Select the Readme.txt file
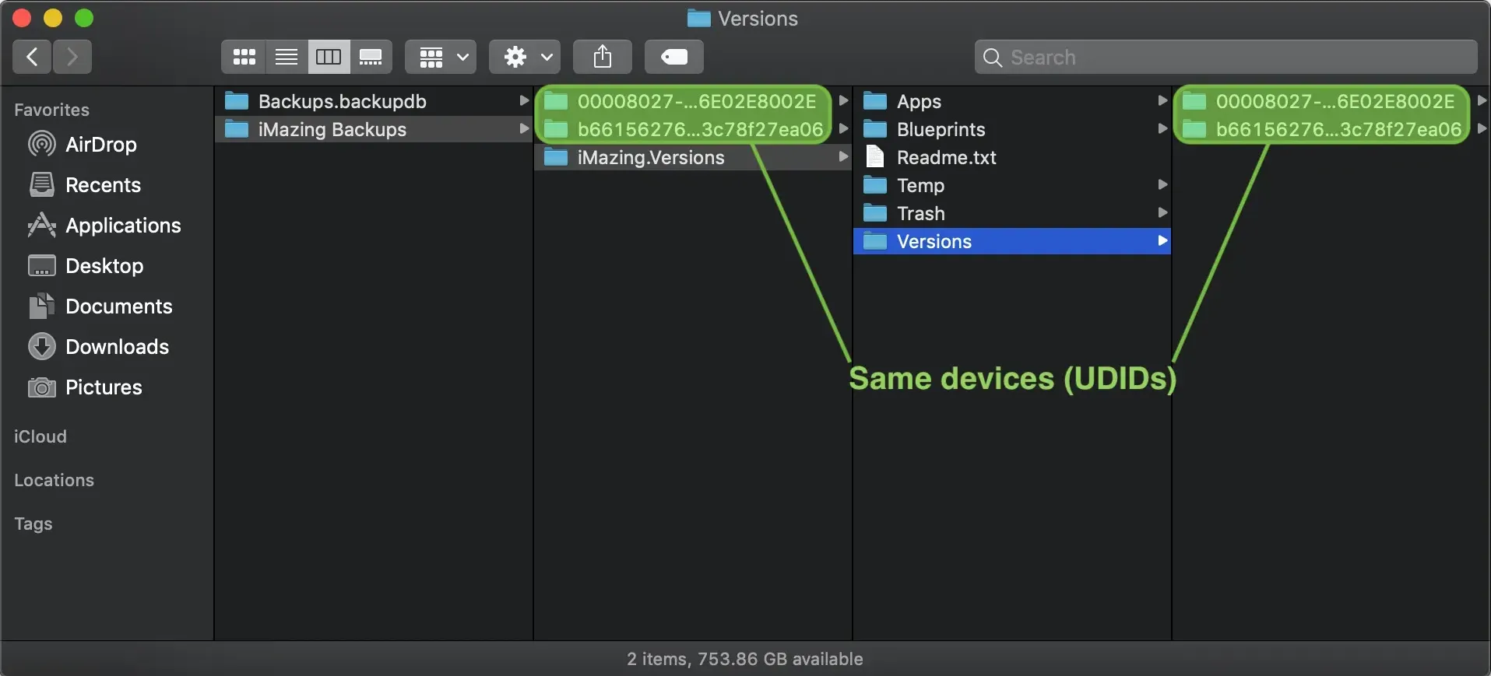The width and height of the screenshot is (1491, 676). coord(1012,157)
